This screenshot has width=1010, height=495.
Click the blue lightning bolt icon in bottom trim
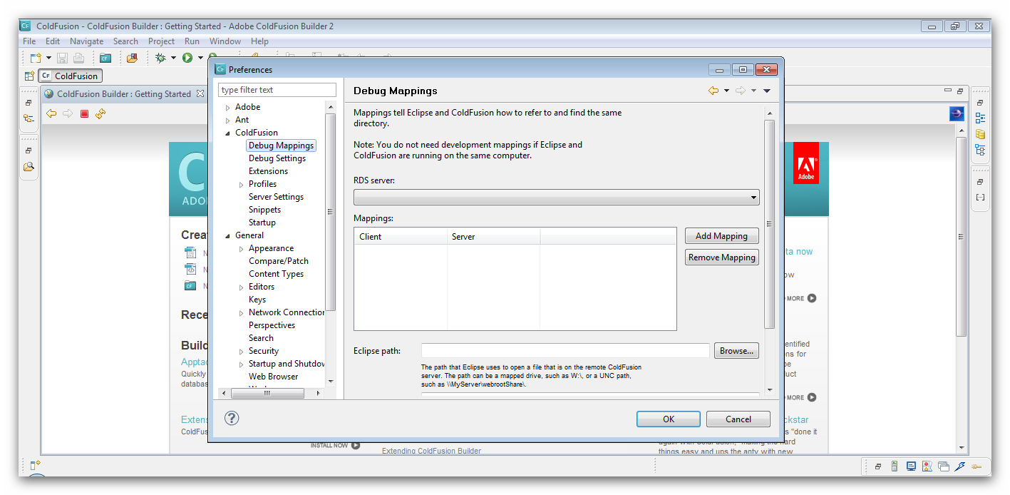pos(960,466)
